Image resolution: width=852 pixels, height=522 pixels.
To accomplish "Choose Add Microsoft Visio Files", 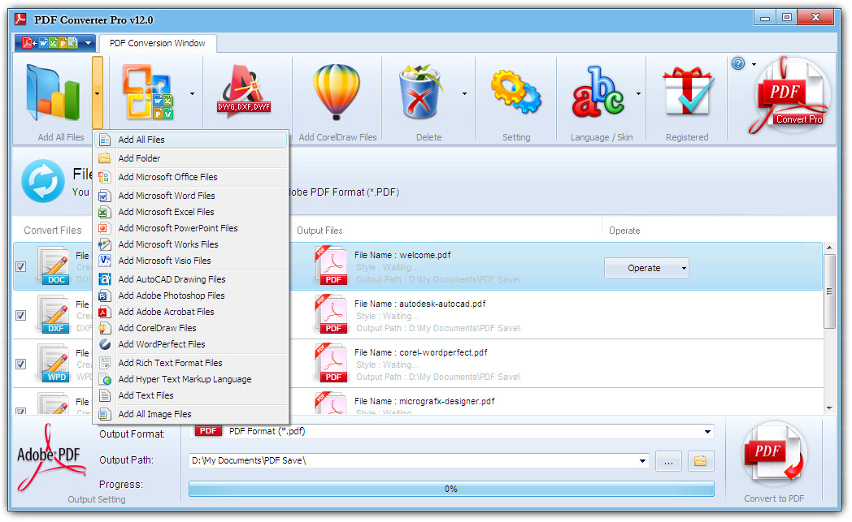I will 191,261.
